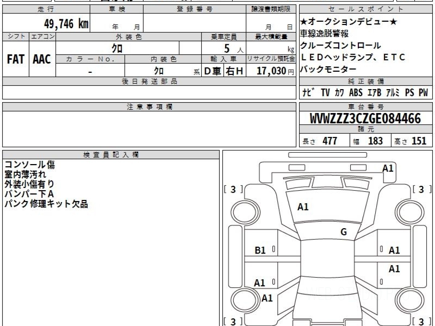Screen dimensions: 435x326
Task: Click the ナビ equipment code
Action: [x=309, y=93]
